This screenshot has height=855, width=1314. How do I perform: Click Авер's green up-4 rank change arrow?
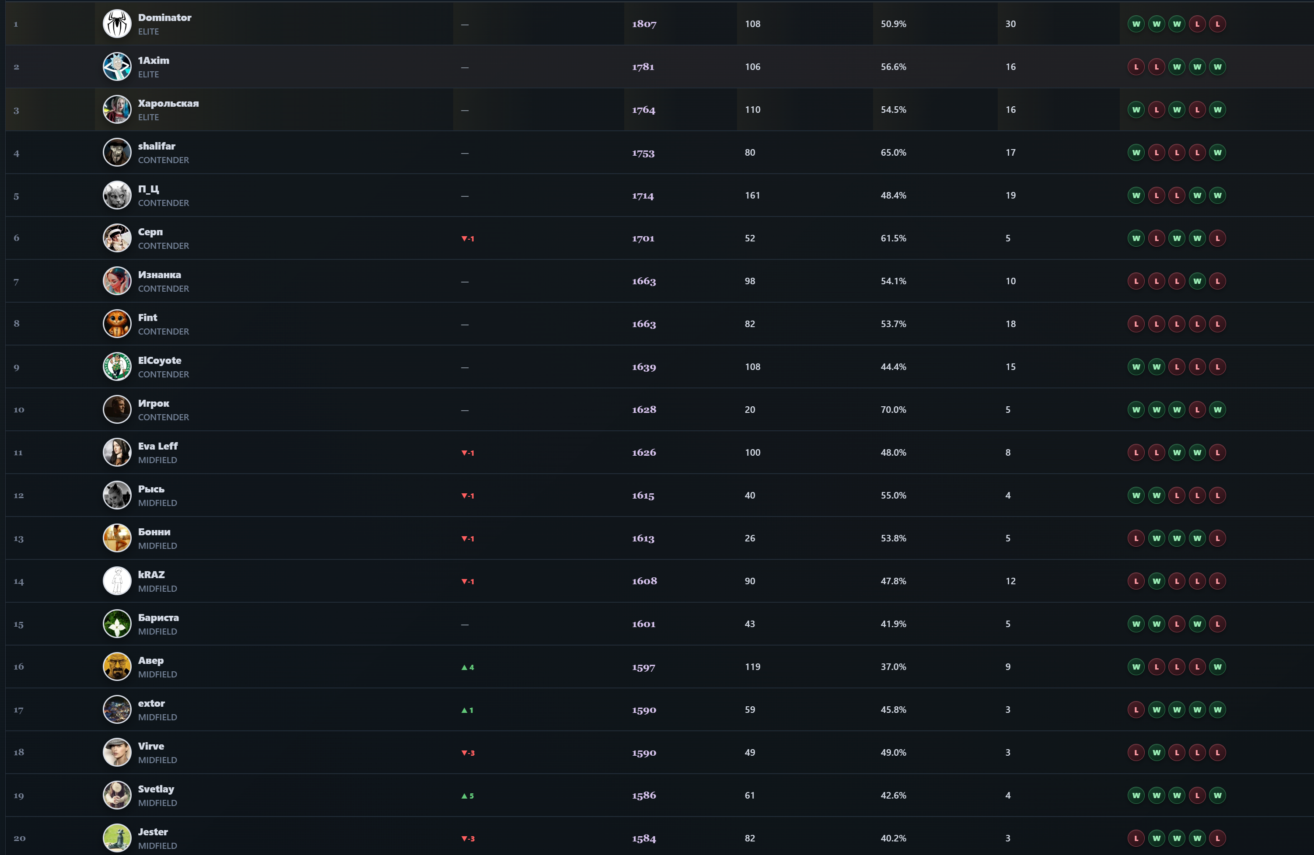pyautogui.click(x=468, y=667)
